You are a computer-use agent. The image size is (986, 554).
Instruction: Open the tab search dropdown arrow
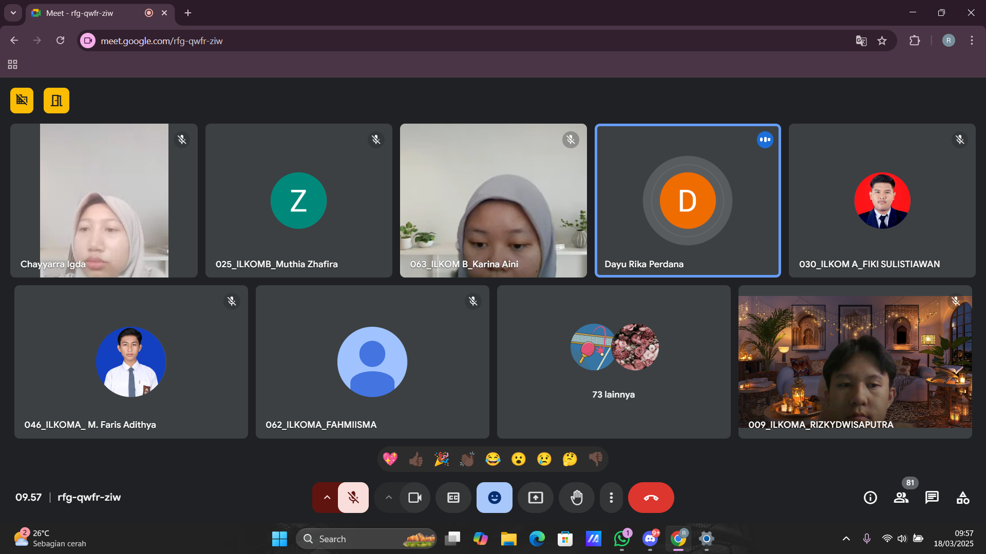[13, 13]
